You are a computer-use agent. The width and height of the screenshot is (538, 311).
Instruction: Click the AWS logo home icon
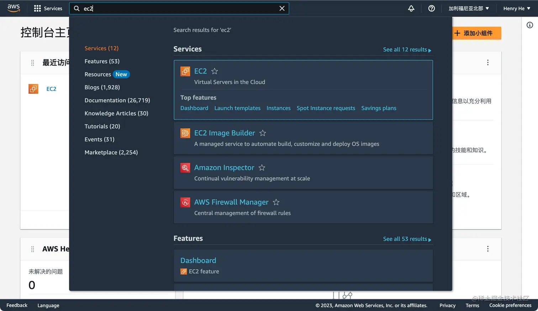(x=14, y=8)
